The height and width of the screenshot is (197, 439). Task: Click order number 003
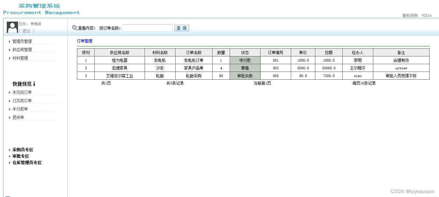pyautogui.click(x=276, y=68)
